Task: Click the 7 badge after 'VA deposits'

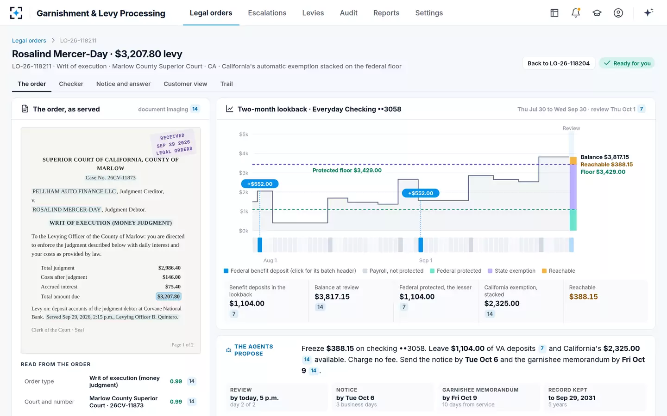Action: (542, 349)
